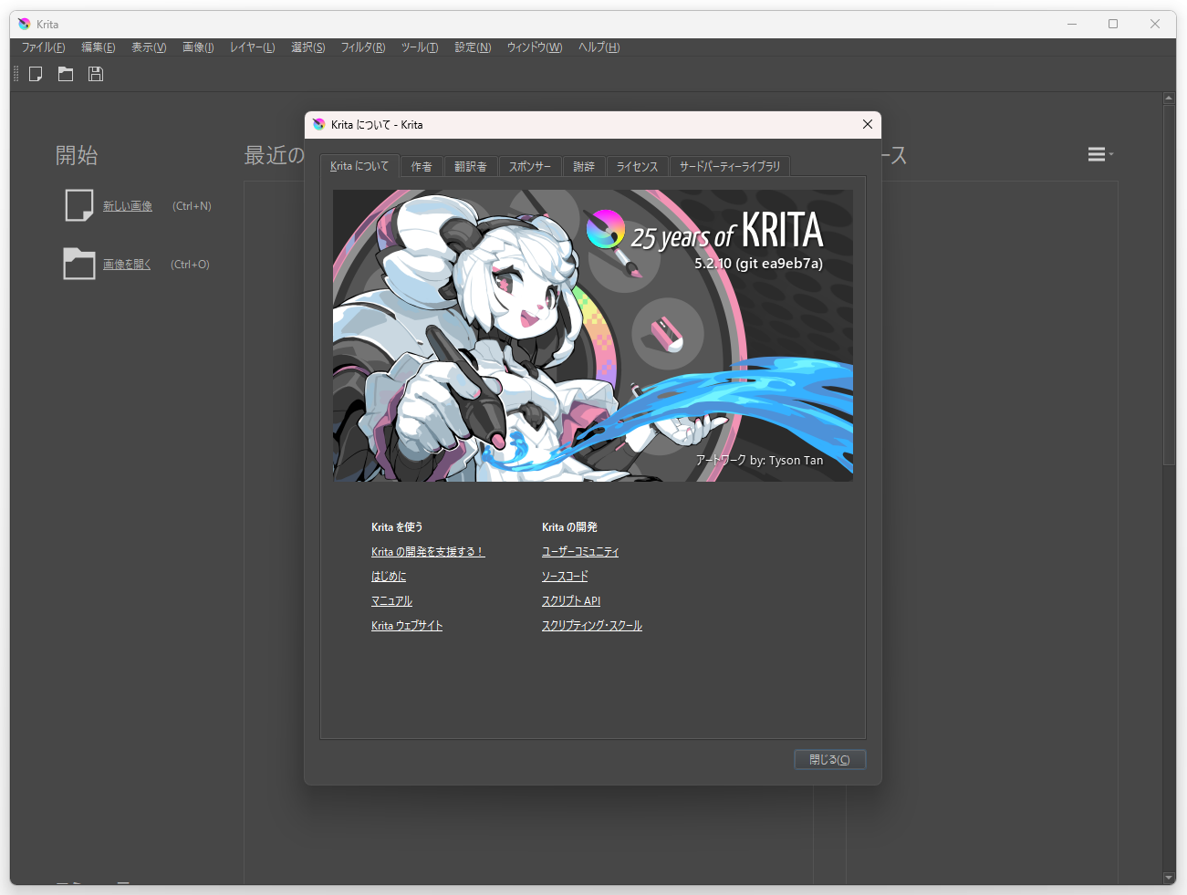
Task: Open a file using the folder toolbar icon
Action: [65, 74]
